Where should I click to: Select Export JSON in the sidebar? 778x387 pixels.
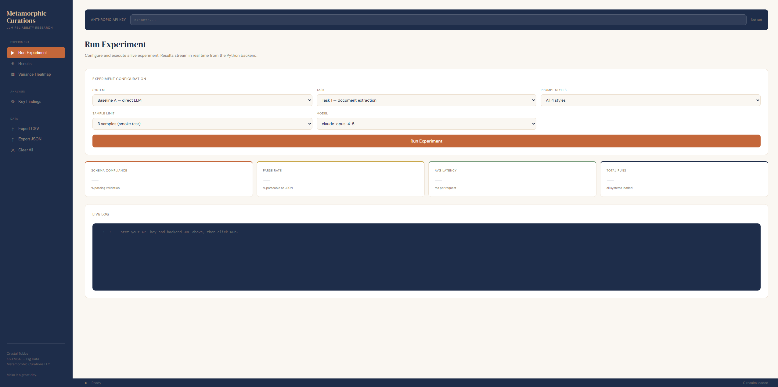36,139
